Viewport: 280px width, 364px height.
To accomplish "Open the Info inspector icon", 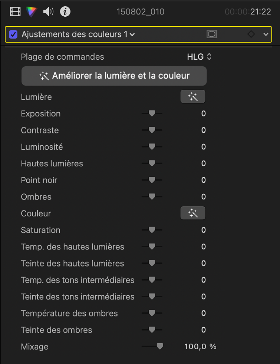I will [65, 11].
